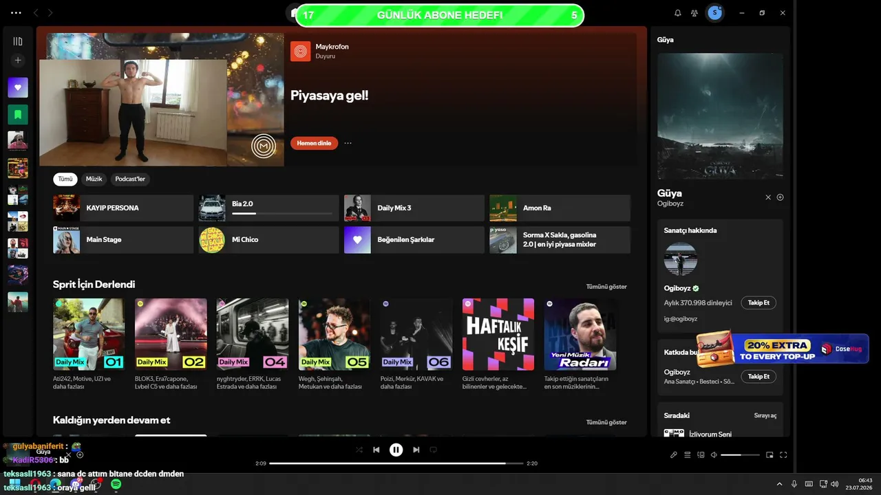881x495 pixels.
Task: Open the queue via Sırayı aç
Action: 765,416
